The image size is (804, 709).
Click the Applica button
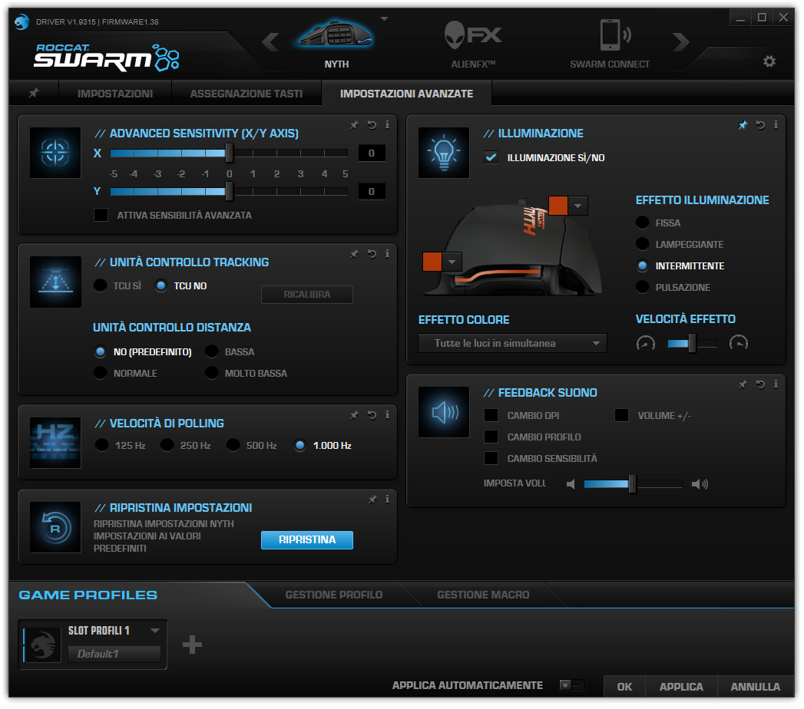681,687
